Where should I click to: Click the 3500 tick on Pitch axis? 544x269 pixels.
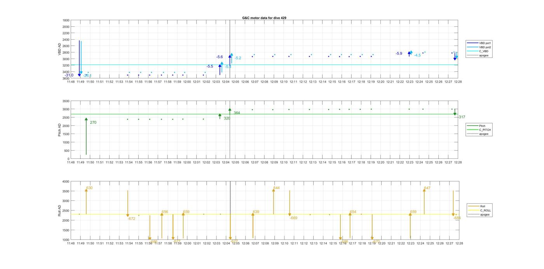pos(66,101)
